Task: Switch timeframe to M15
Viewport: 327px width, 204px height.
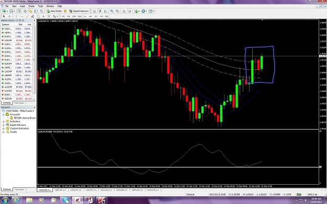Action: point(74,16)
